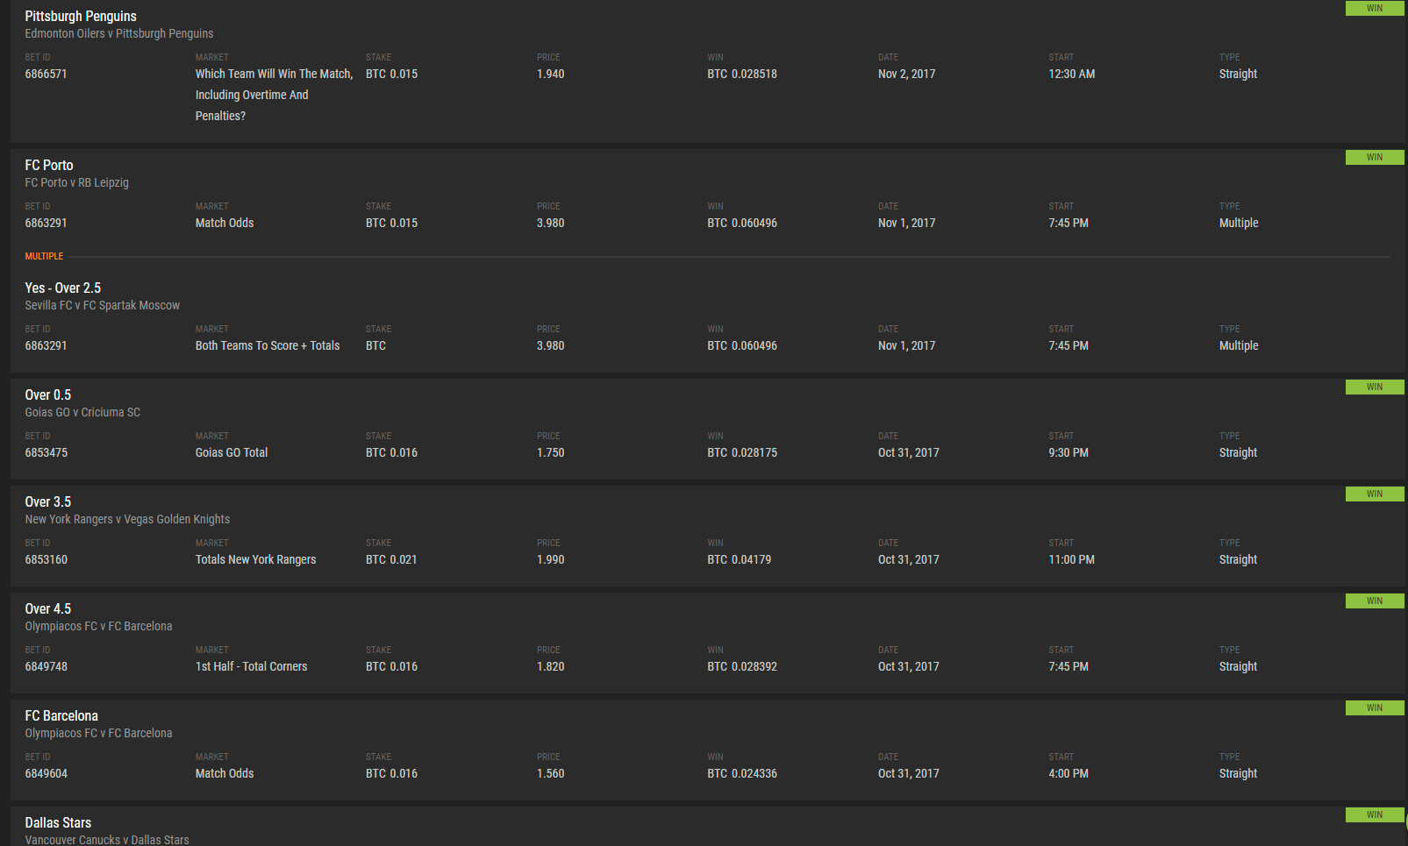1408x846 pixels.
Task: Click the Goias GO v Criciuma SC match
Action: tap(82, 412)
